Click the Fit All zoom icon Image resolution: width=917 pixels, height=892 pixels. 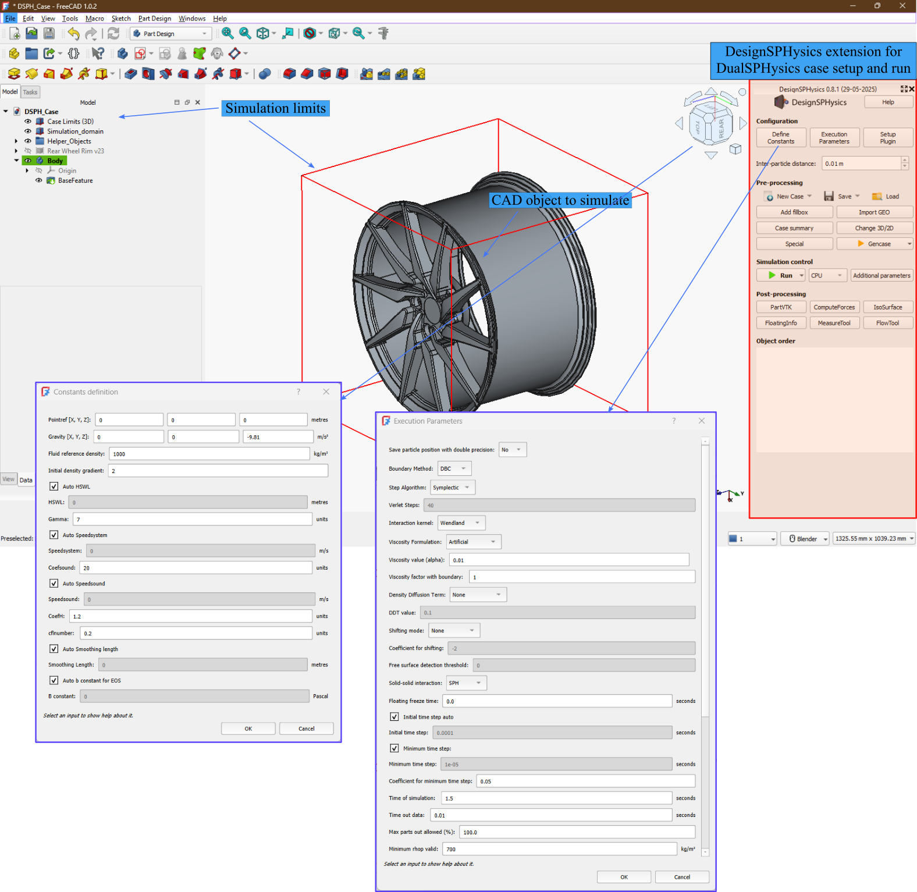228,34
